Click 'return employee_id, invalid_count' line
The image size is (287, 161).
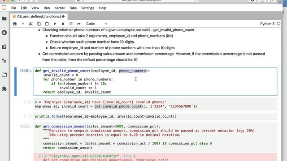[77, 92]
